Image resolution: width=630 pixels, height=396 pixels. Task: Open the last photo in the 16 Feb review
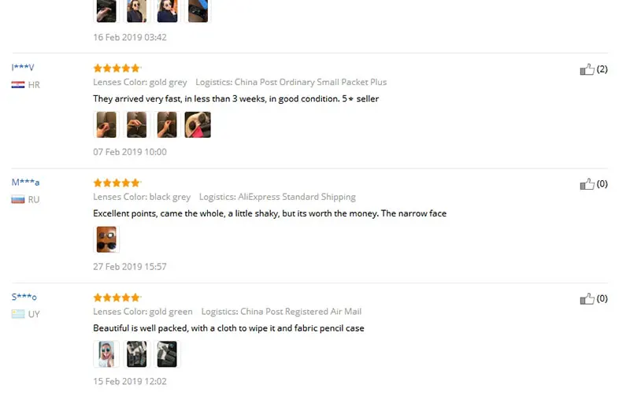[x=198, y=11]
